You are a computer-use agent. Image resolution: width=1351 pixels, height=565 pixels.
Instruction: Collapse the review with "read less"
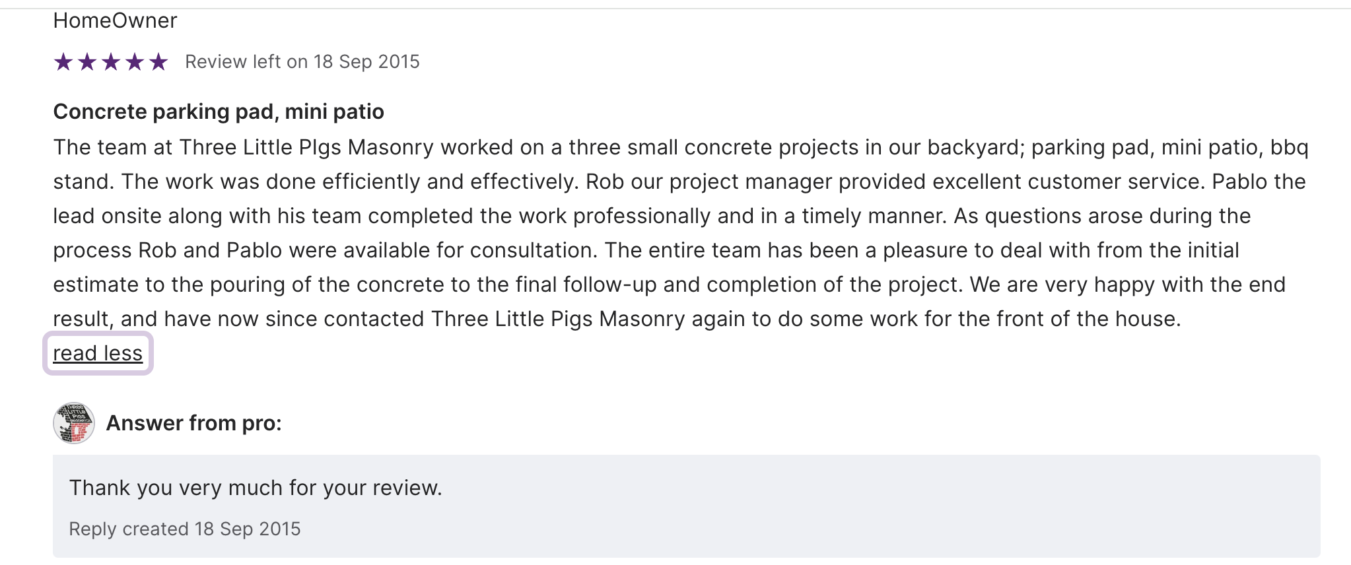click(x=98, y=354)
